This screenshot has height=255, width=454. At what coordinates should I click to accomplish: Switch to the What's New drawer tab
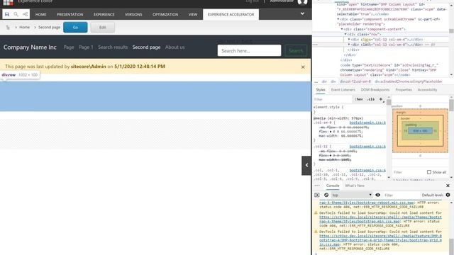coord(355,186)
